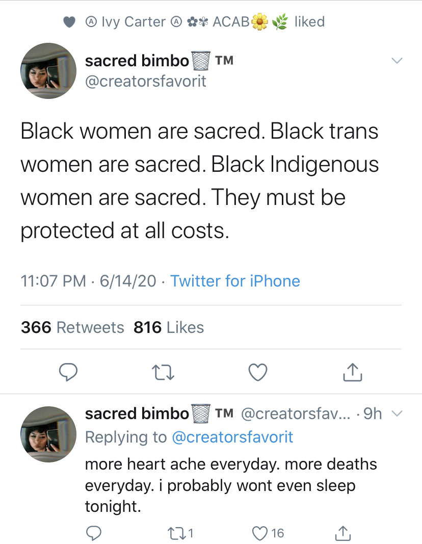Viewport: 422px width, 544px height.
Task: Tap the heart icon beside Ivy Carter's liked notice
Action: [x=69, y=22]
